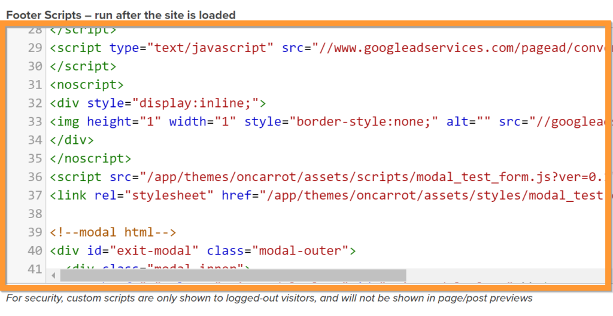This screenshot has width=613, height=316.
Task: Click the Footer Scripts heading label
Action: pyautogui.click(x=121, y=15)
